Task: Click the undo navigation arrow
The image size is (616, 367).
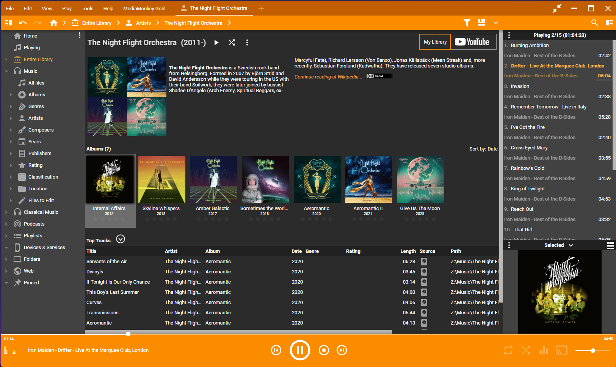Action: click(23, 23)
